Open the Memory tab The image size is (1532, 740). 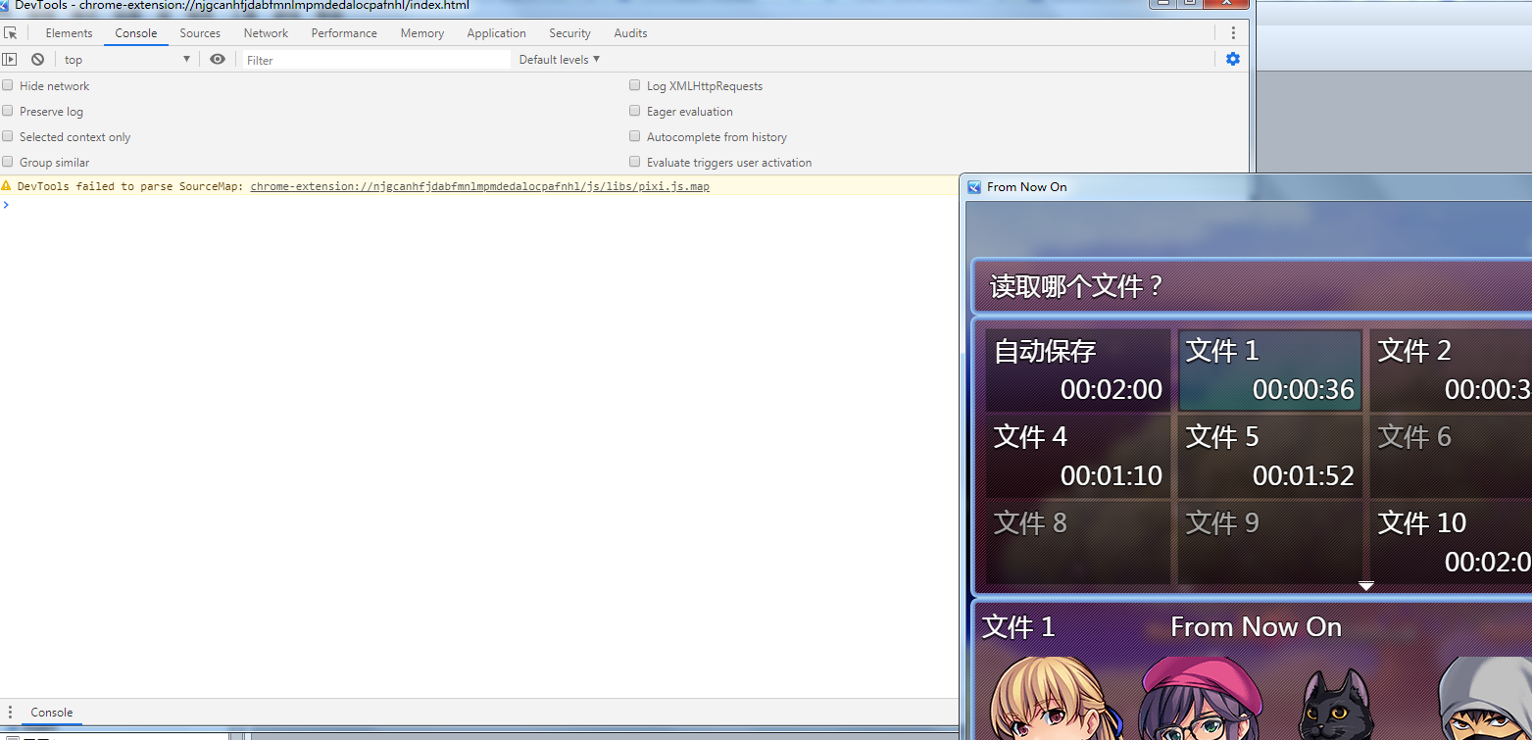click(x=421, y=33)
